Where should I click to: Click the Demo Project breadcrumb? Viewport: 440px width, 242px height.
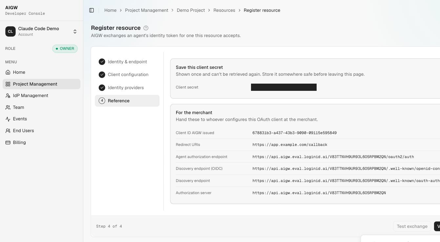(191, 10)
